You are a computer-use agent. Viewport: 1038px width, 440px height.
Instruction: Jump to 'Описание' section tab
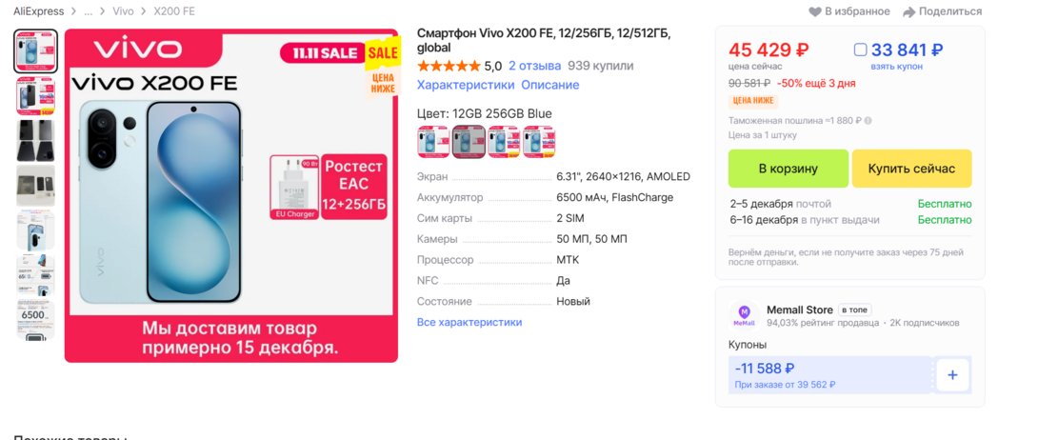549,85
